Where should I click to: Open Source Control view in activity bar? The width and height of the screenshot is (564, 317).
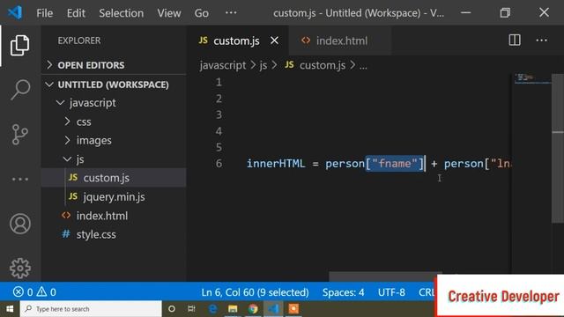pos(19,135)
